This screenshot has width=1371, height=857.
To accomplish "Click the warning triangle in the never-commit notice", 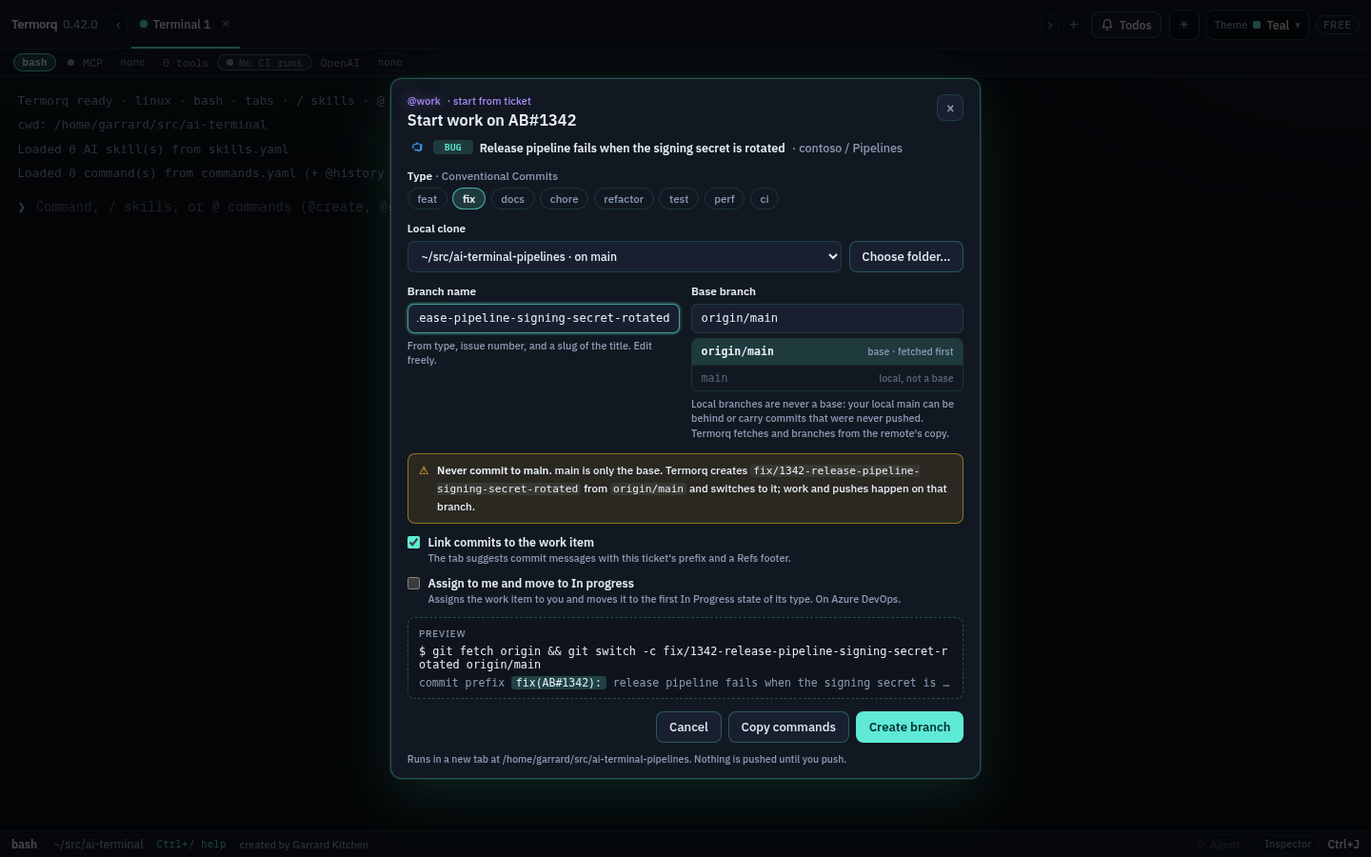I will click(424, 470).
